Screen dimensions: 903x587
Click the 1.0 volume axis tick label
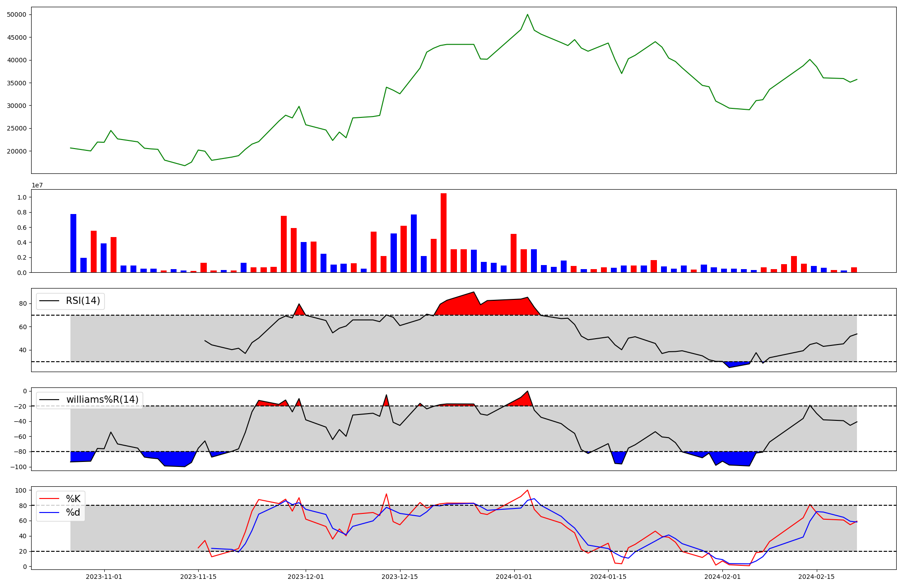click(22, 197)
